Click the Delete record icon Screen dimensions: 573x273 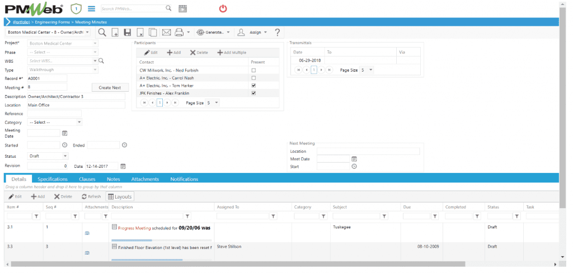point(140,32)
